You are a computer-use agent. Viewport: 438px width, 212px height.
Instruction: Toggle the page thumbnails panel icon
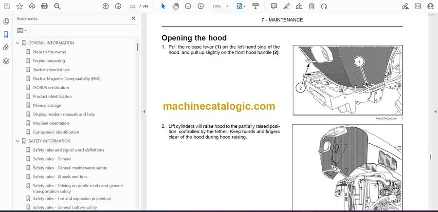click(6, 21)
